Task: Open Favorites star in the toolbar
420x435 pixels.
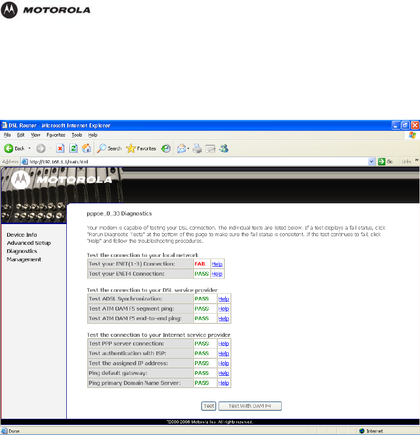Action: (x=141, y=148)
